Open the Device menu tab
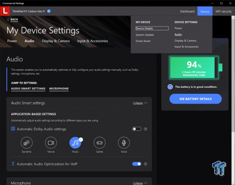235x185 pixels. click(205, 11)
